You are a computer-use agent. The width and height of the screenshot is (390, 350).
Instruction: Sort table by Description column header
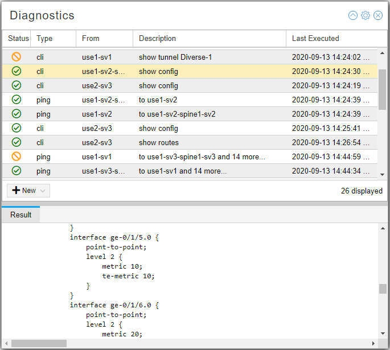(157, 39)
